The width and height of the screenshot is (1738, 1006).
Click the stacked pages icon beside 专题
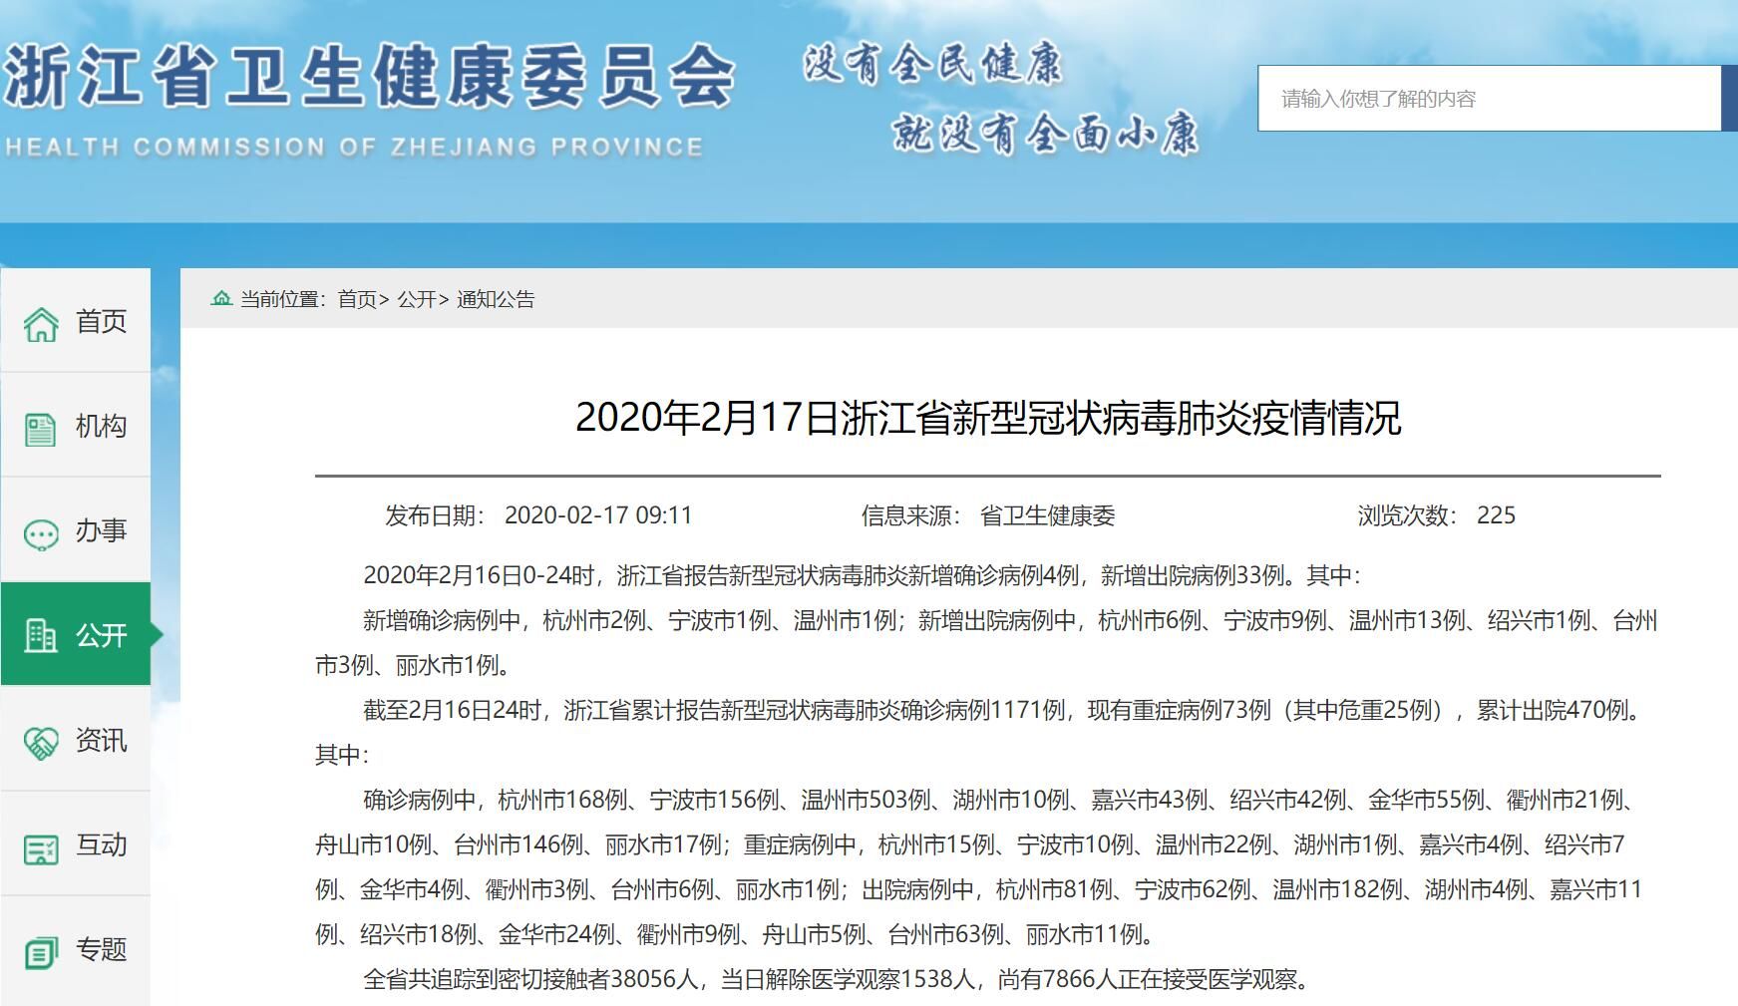coord(41,952)
